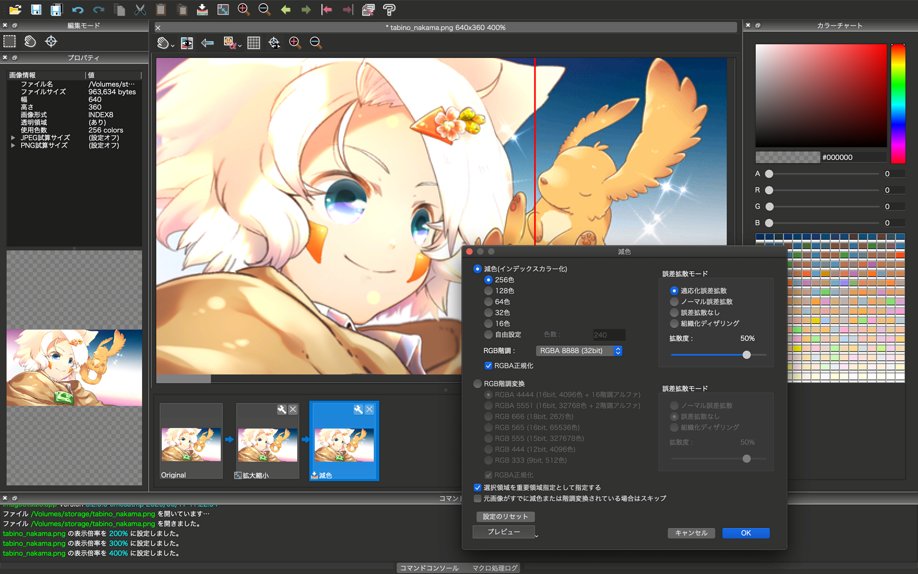This screenshot has width=918, height=574.
Task: Select the rectangular selection tool
Action: 10,42
